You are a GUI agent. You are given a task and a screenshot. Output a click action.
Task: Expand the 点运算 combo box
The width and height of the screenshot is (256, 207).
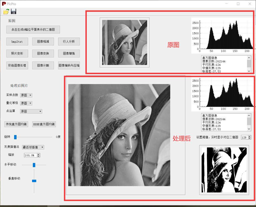coord(31,111)
